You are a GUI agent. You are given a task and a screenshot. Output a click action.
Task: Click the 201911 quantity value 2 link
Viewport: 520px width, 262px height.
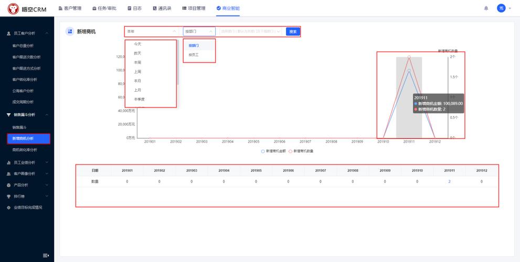tap(449, 181)
